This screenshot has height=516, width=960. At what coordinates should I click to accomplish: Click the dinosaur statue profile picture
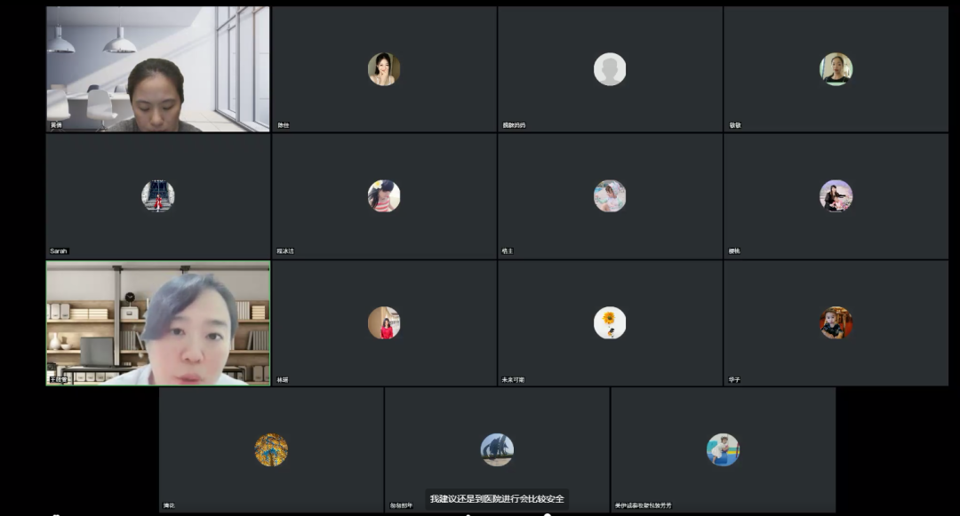point(497,450)
